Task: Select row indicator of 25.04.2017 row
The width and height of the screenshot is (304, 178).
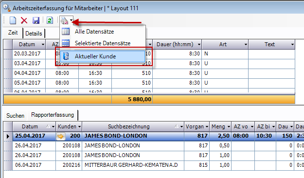Action: tap(8, 136)
